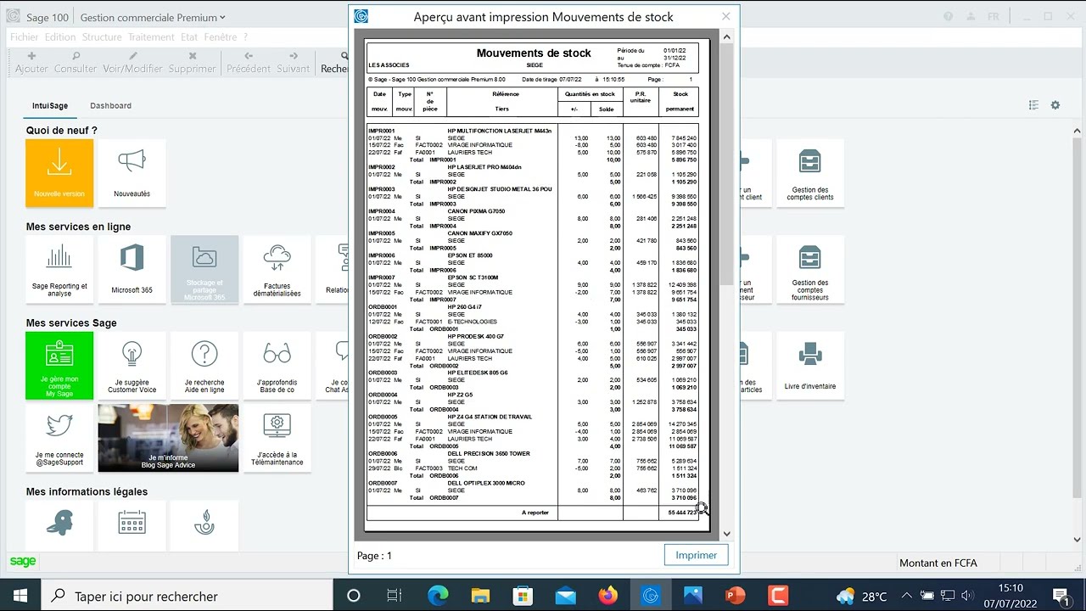
Task: Open Stockage et partage Microsoft 365 tile
Action: (x=204, y=269)
